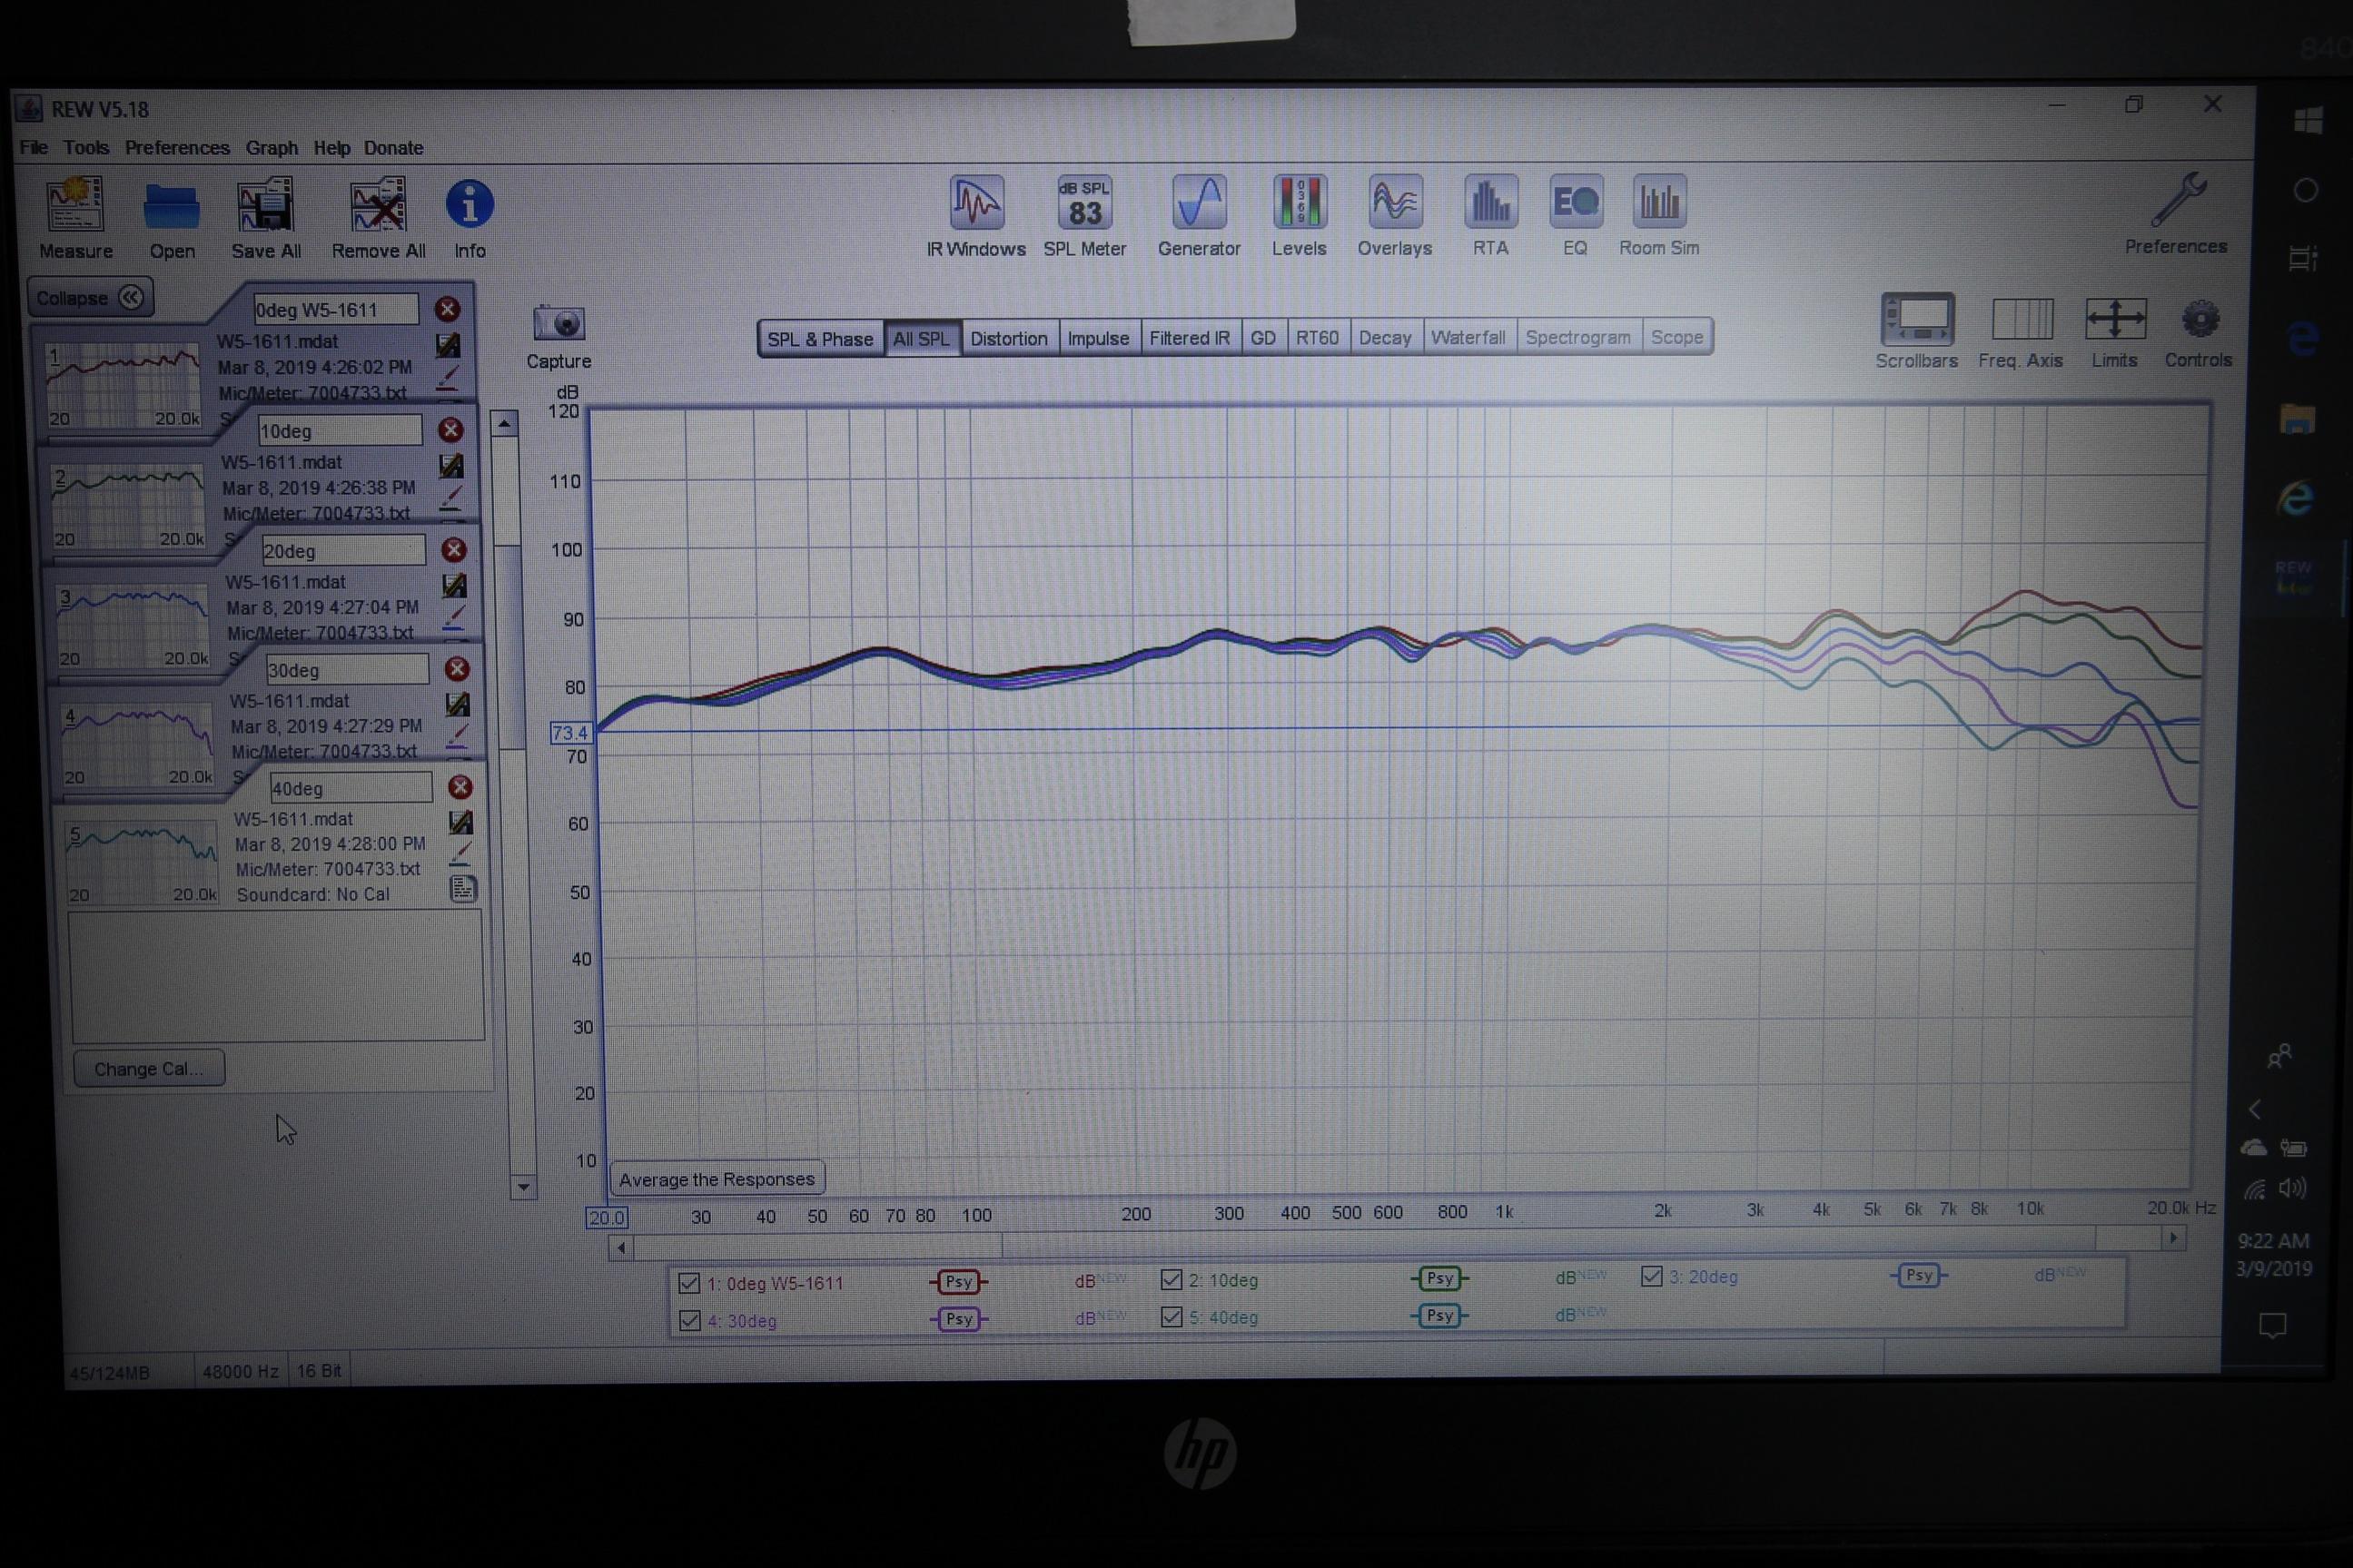This screenshot has height=1568, width=2353.
Task: Open the EQ window
Action: (1575, 201)
